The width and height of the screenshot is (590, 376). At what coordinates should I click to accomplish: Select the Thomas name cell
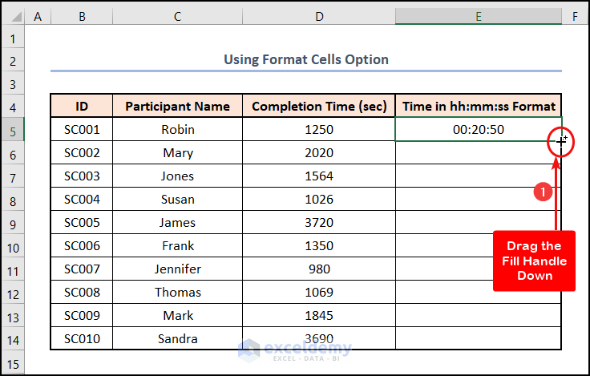tap(177, 292)
